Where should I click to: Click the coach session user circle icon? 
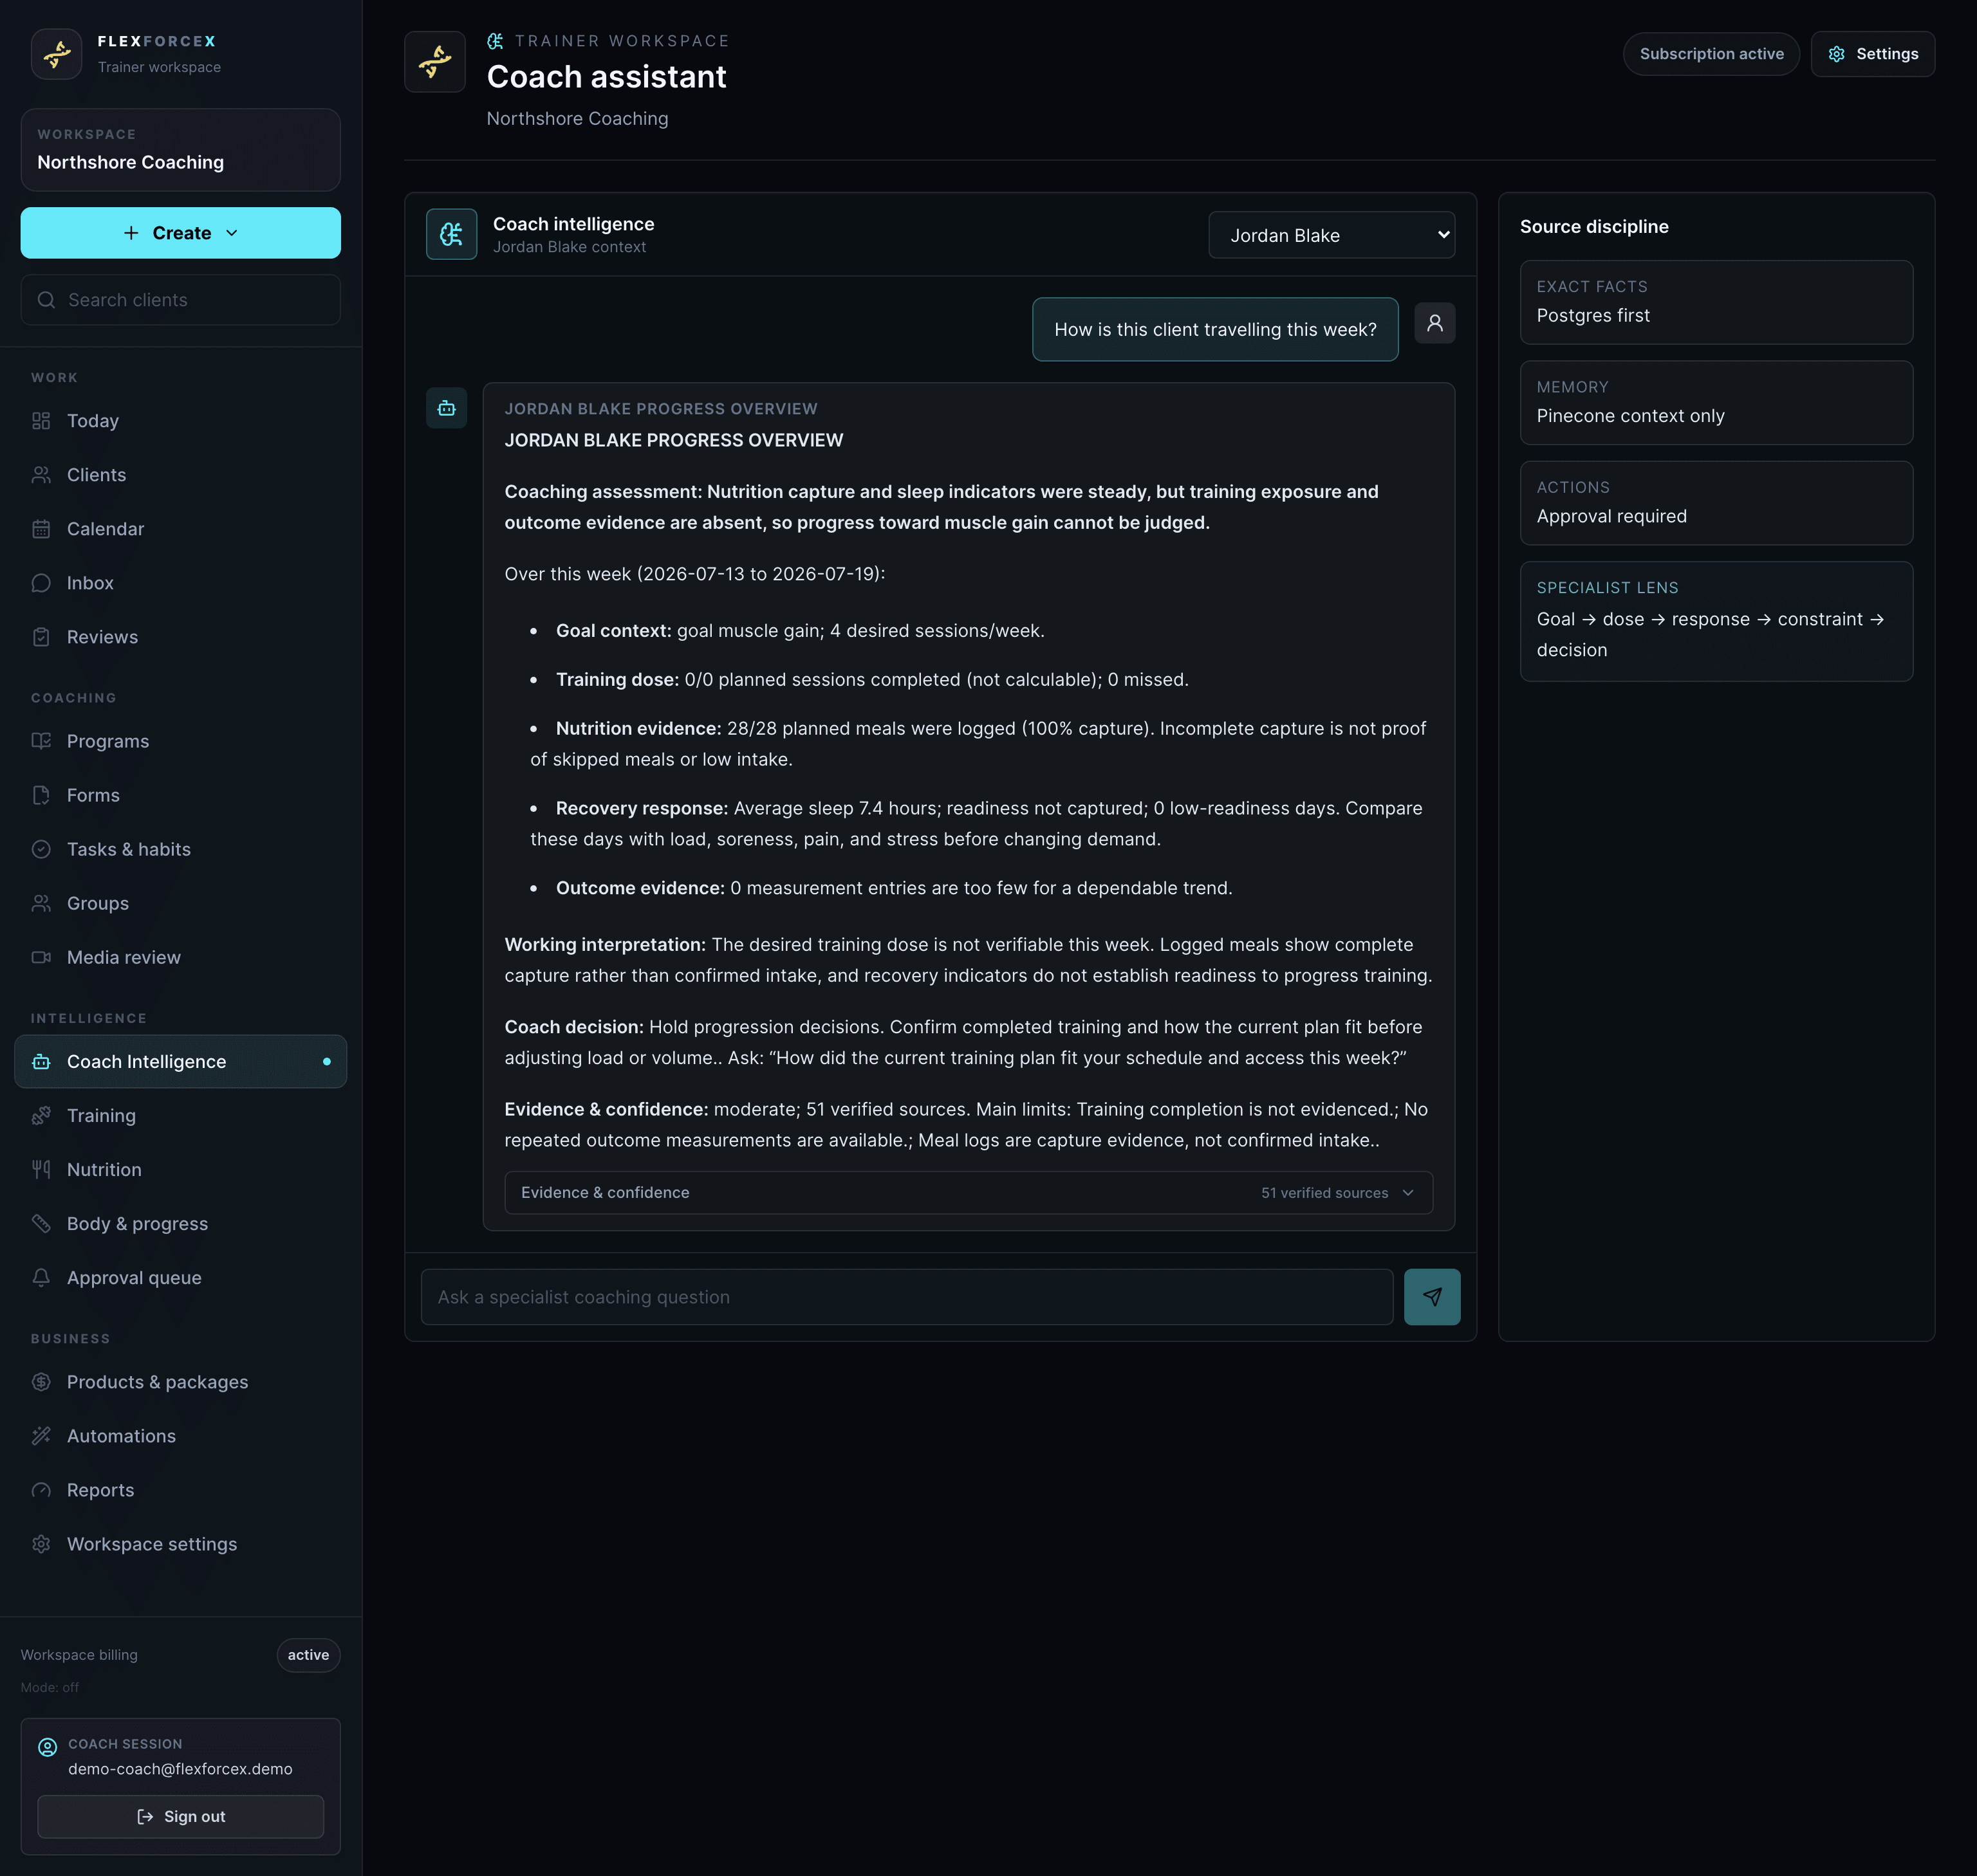coord(47,1747)
